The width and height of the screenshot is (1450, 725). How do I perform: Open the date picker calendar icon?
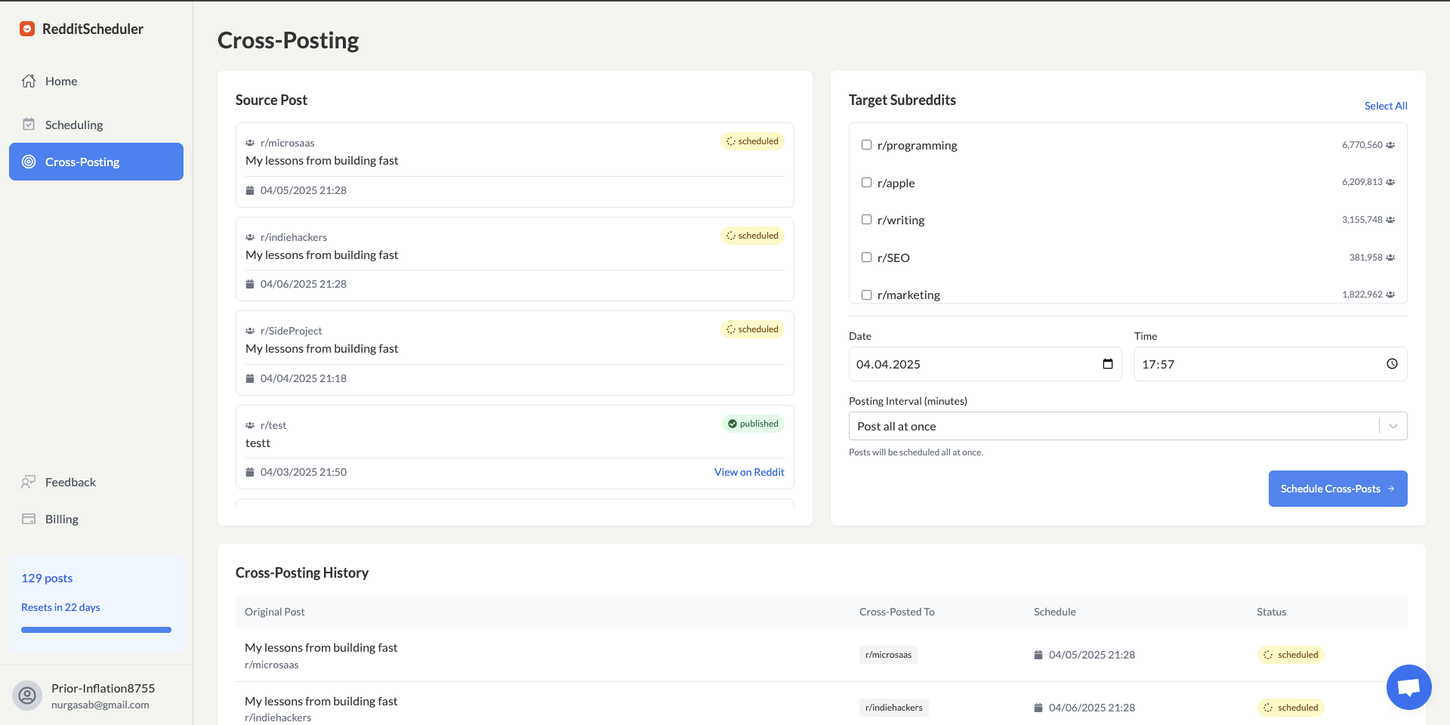(1108, 364)
